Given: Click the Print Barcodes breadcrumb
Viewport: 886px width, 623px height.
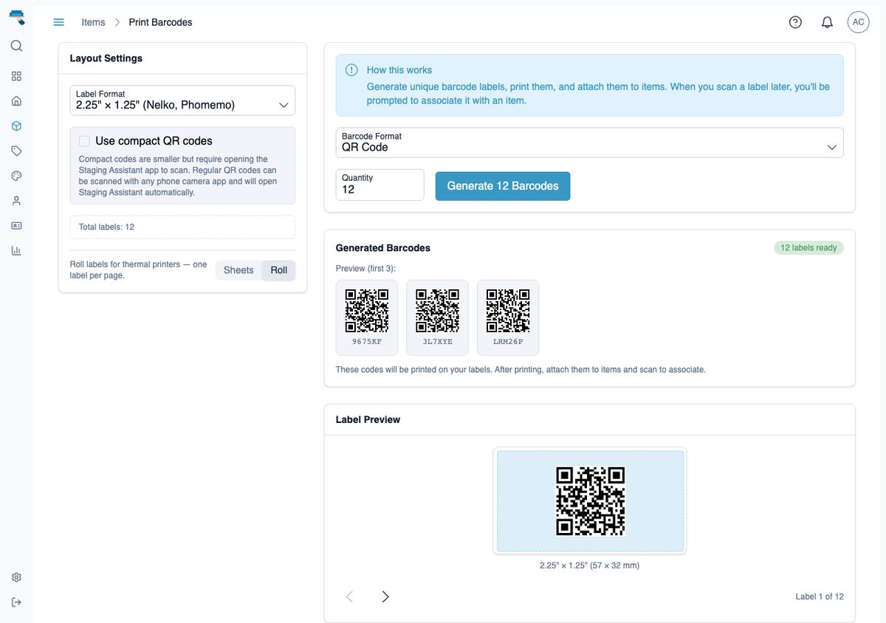Looking at the screenshot, I should [x=160, y=22].
